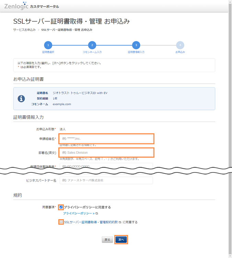Click the info icon in the certificate box

pyautogui.click(x=21, y=99)
